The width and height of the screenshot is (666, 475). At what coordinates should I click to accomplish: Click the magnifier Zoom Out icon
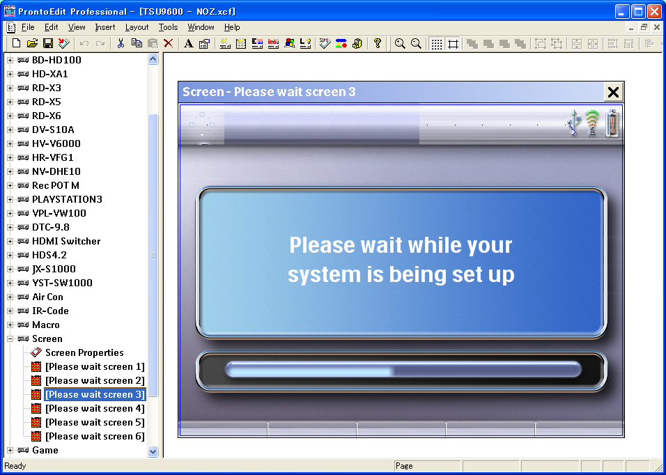click(x=416, y=43)
